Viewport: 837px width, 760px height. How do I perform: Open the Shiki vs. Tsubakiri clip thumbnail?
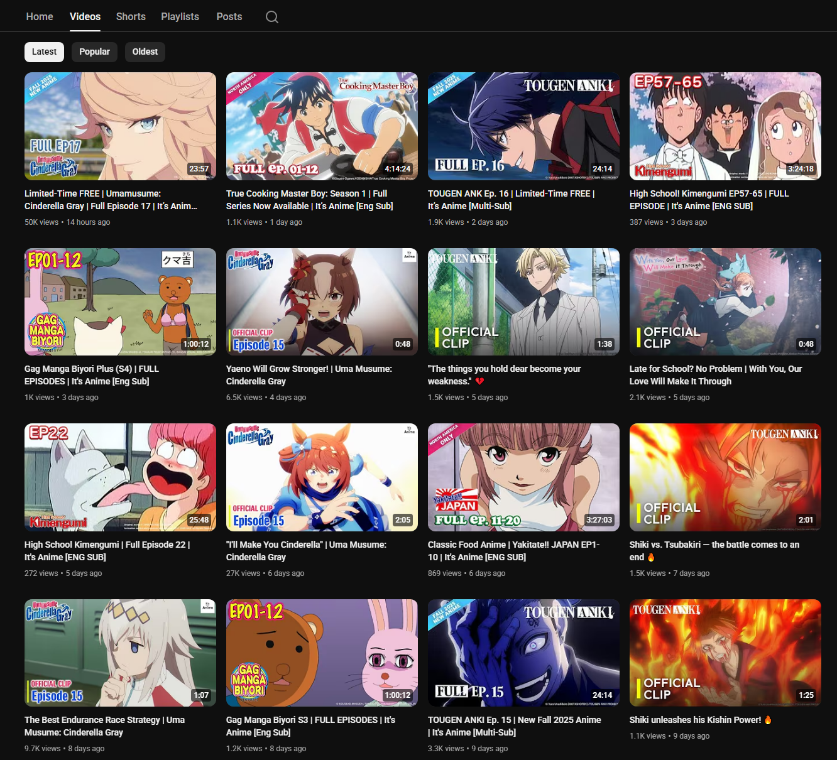tap(725, 477)
